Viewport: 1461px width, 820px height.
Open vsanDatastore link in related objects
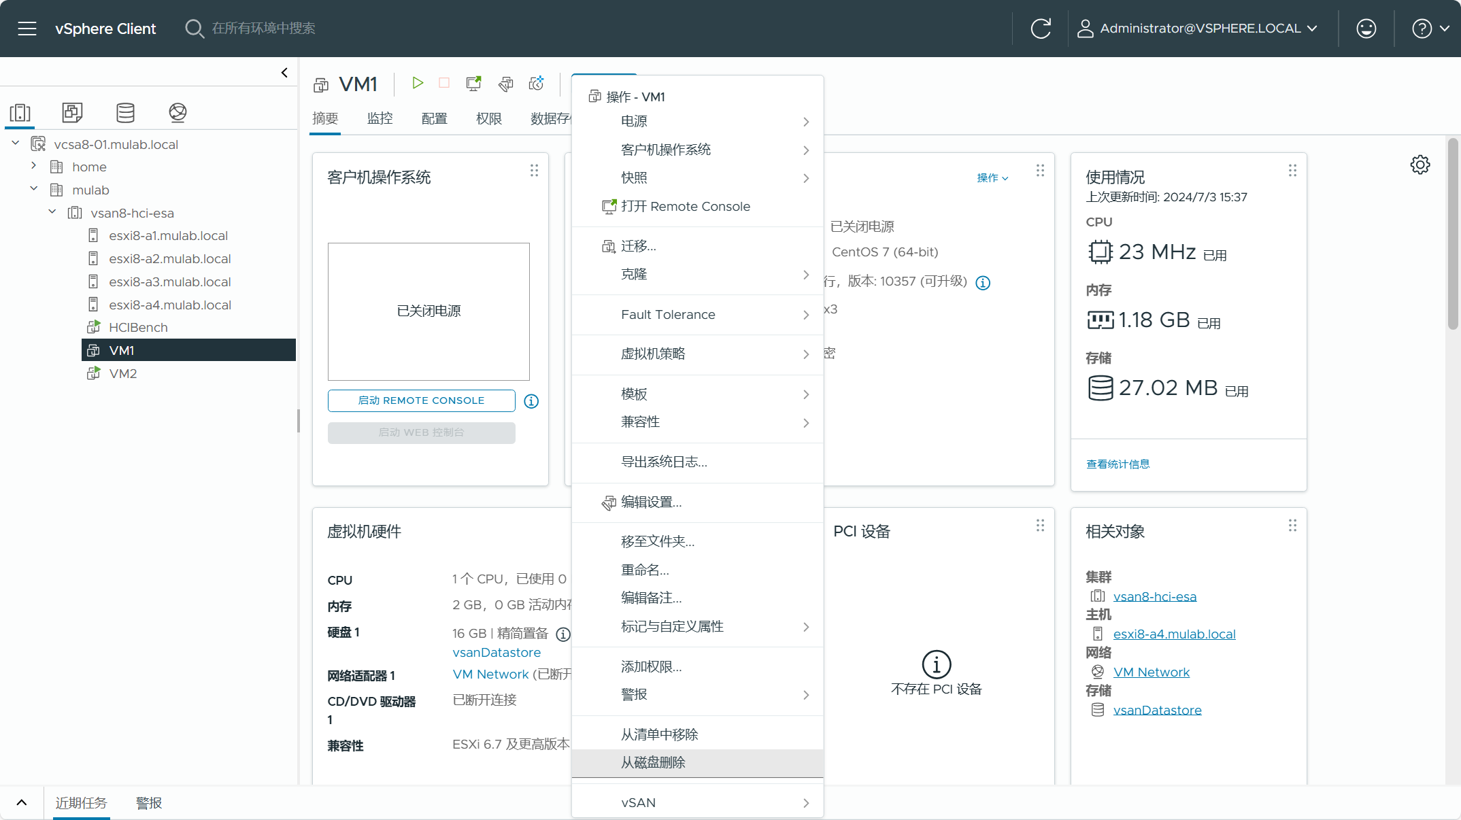[x=1157, y=711]
